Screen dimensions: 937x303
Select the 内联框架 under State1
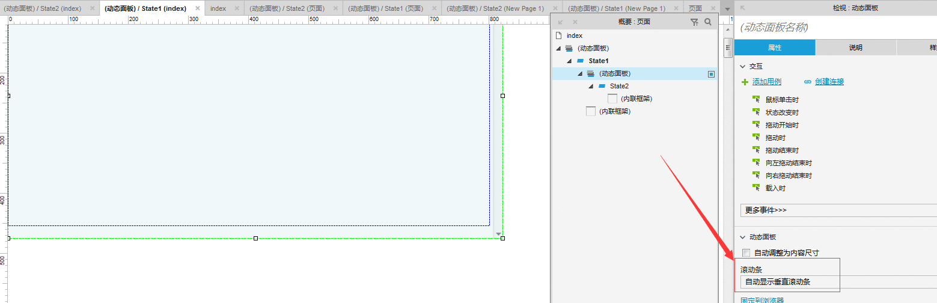pos(615,111)
